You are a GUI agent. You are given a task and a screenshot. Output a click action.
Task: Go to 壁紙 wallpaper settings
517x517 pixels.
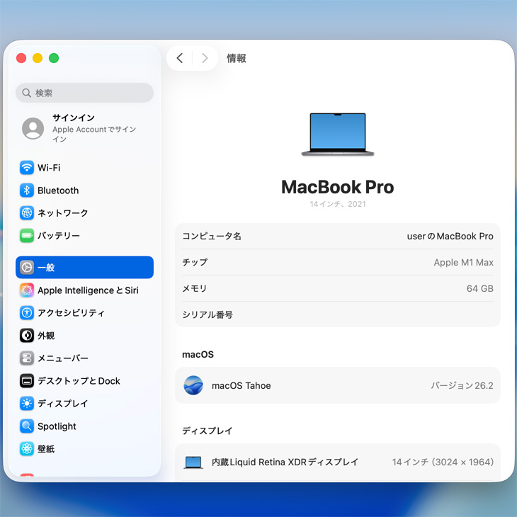coord(46,449)
